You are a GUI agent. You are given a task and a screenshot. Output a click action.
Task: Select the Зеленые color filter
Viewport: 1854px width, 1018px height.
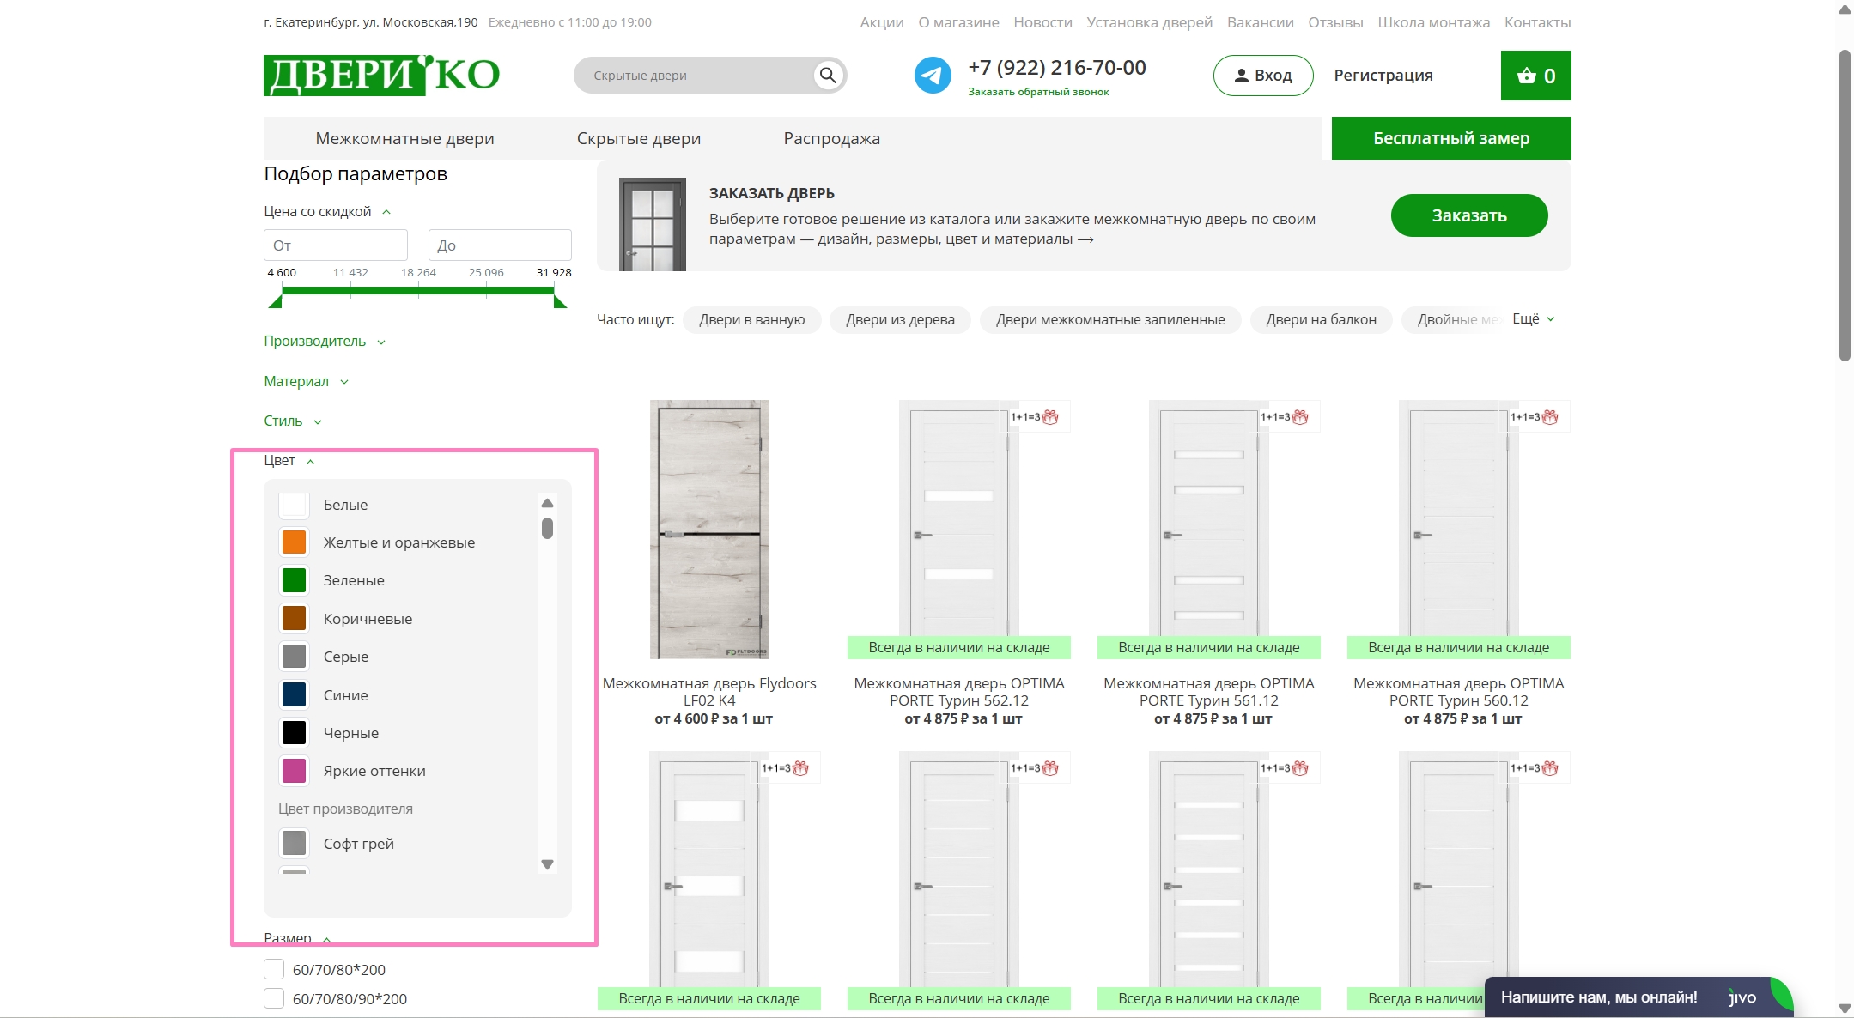click(x=294, y=580)
